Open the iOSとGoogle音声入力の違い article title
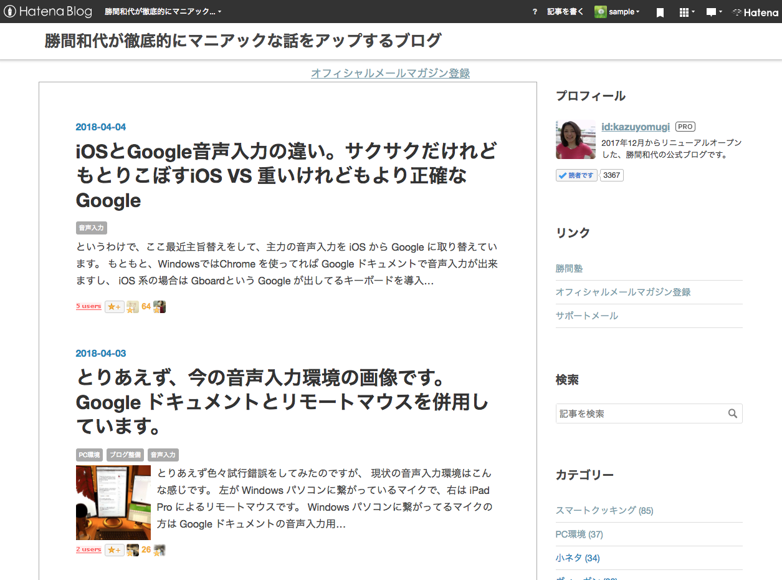782x580 pixels. point(287,176)
